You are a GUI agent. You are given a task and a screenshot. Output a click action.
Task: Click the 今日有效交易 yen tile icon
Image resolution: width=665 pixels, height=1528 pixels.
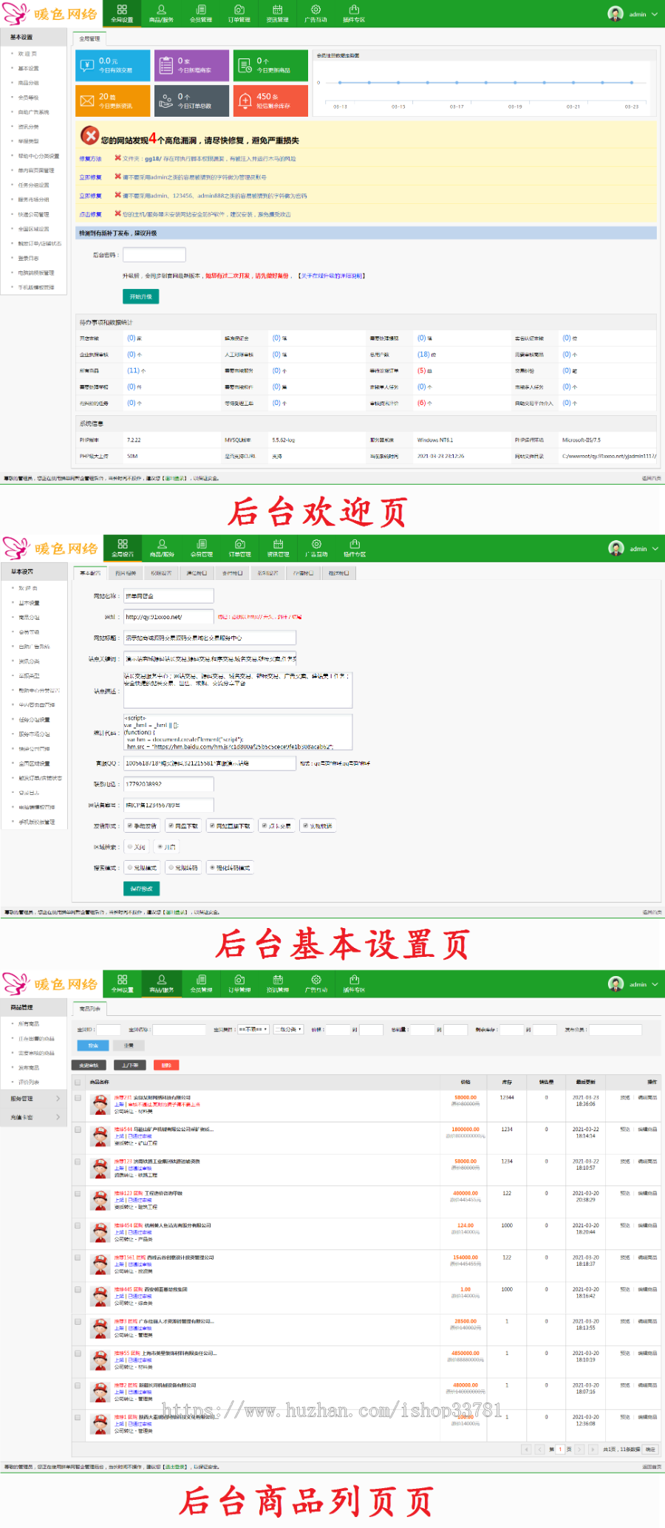(x=87, y=66)
